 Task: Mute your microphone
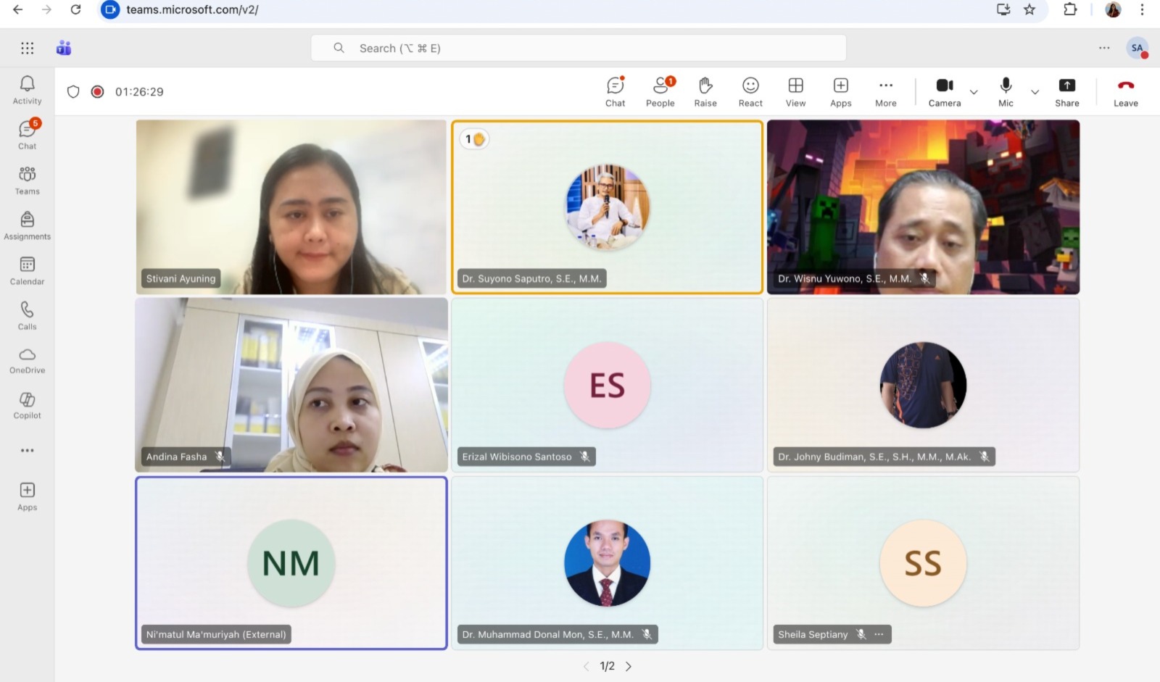pyautogui.click(x=1006, y=91)
